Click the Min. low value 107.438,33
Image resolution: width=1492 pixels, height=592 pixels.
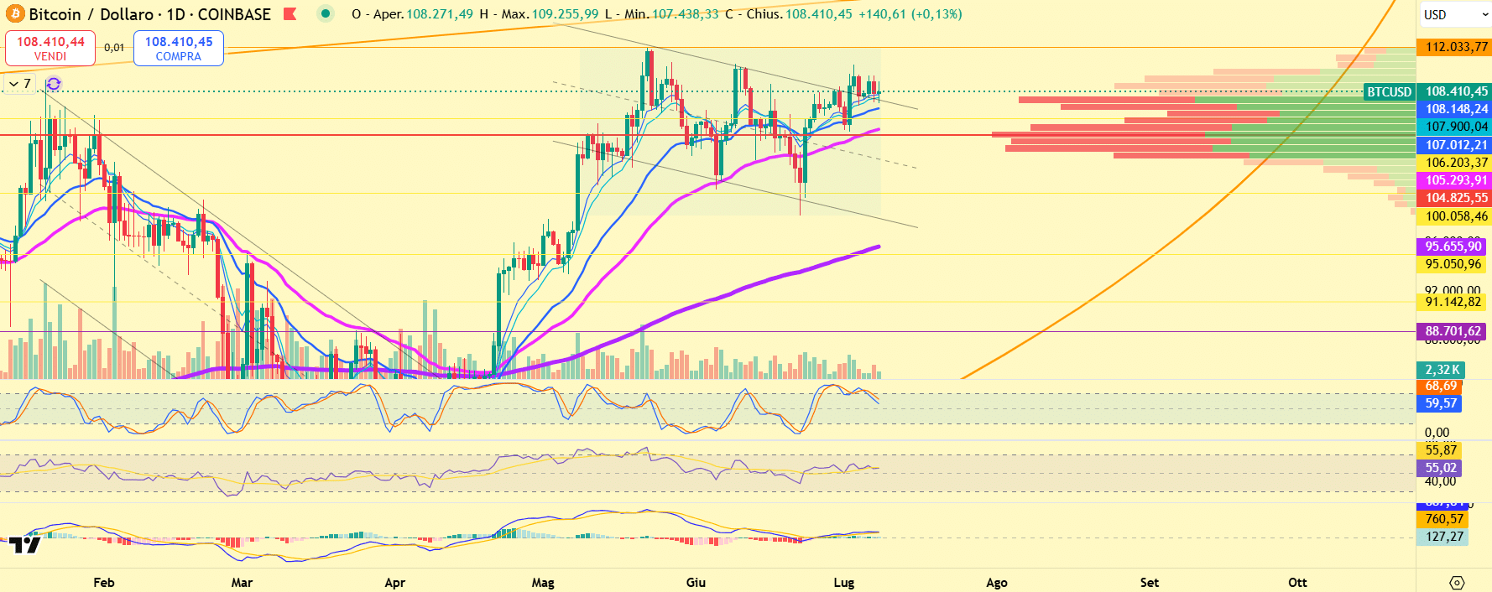click(685, 14)
